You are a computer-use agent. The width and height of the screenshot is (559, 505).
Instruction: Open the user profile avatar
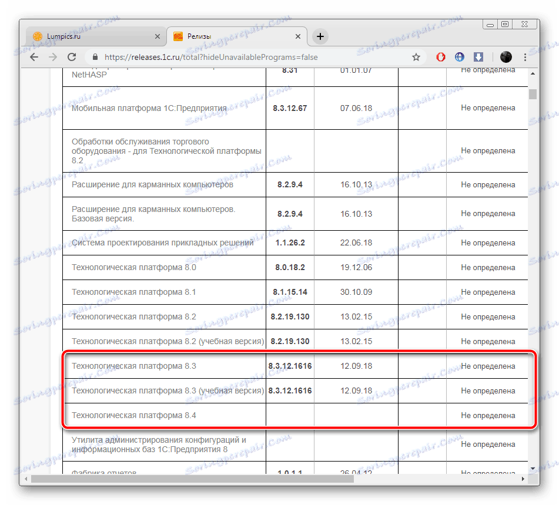click(506, 57)
